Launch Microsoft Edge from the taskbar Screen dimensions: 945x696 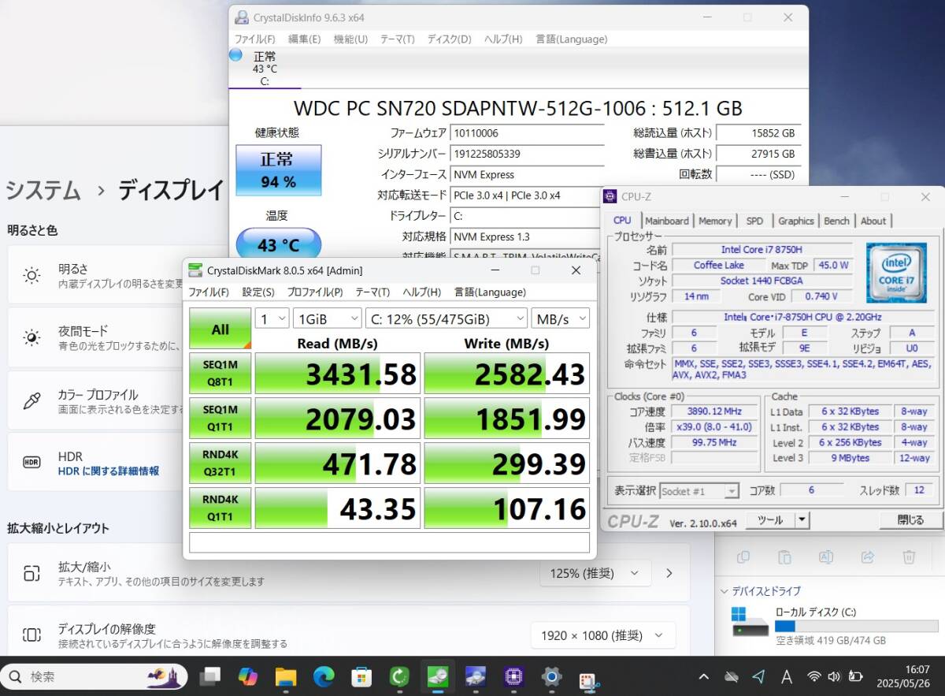point(323,676)
